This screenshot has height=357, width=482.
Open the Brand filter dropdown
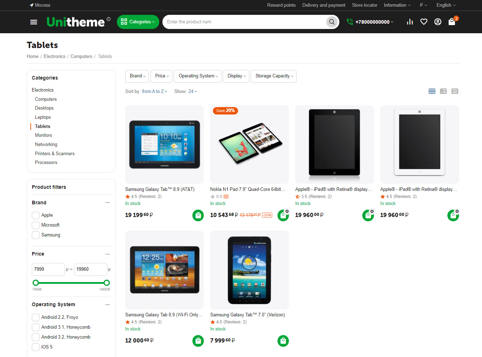137,76
